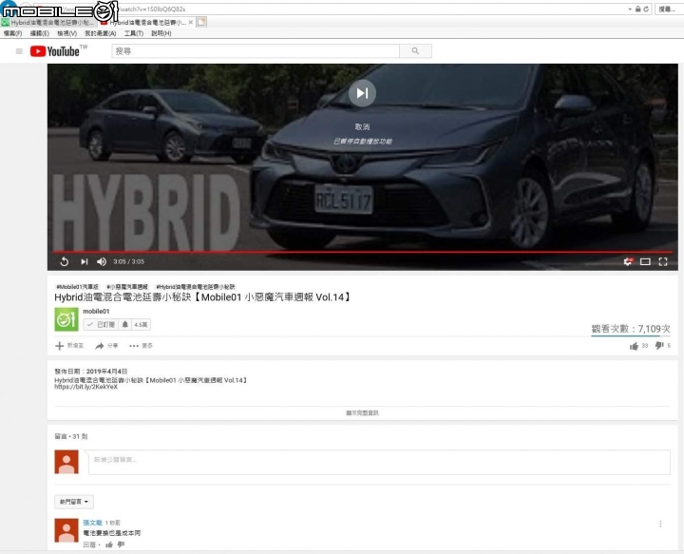This screenshot has width=684, height=554.
Task: Open the more actions ellipsis menu
Action: [141, 346]
